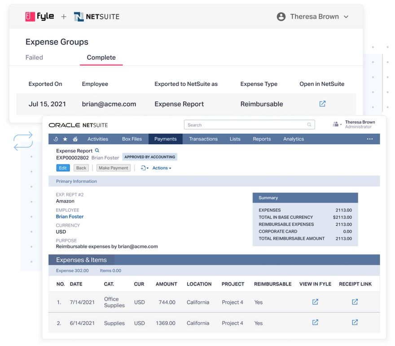The width and height of the screenshot is (395, 346).
Task: Click the search magnifier in NetSuite search bar
Action: pyautogui.click(x=309, y=125)
